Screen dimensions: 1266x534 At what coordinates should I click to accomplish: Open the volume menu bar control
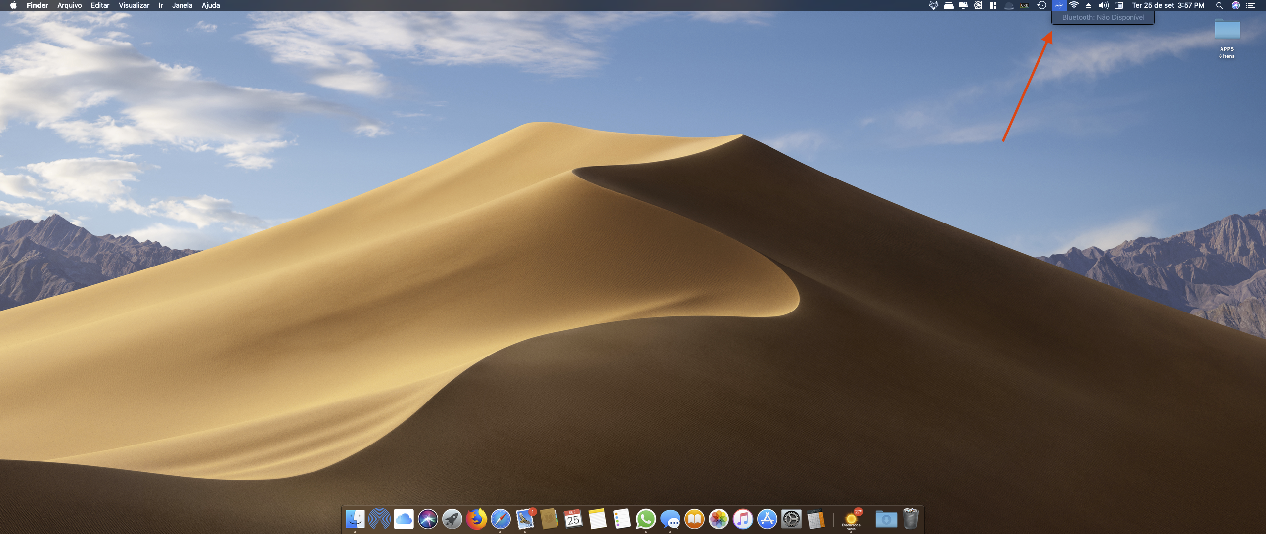tap(1103, 5)
